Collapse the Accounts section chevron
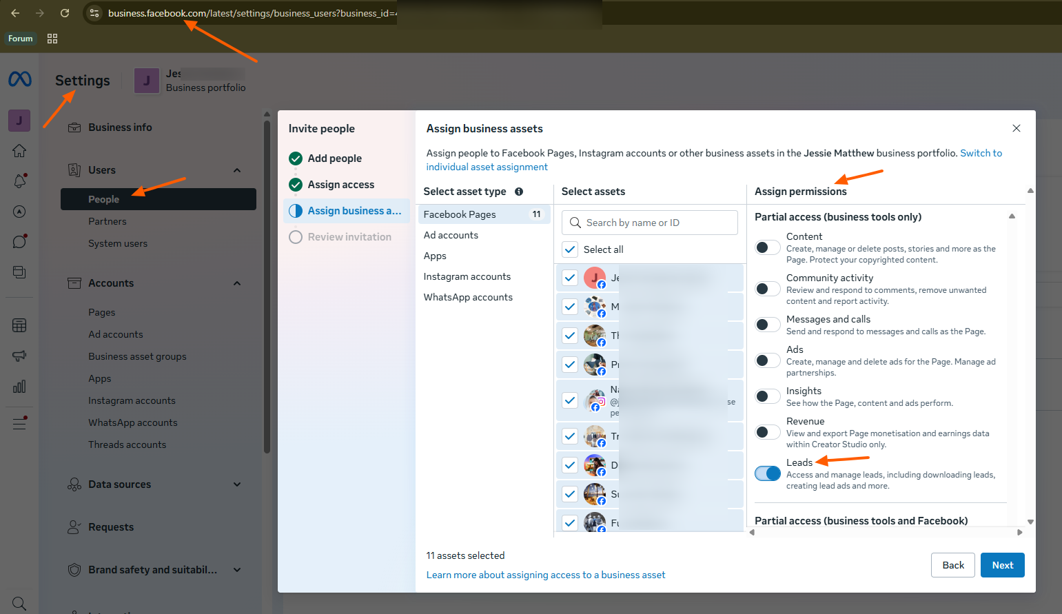The image size is (1062, 614). (x=237, y=283)
